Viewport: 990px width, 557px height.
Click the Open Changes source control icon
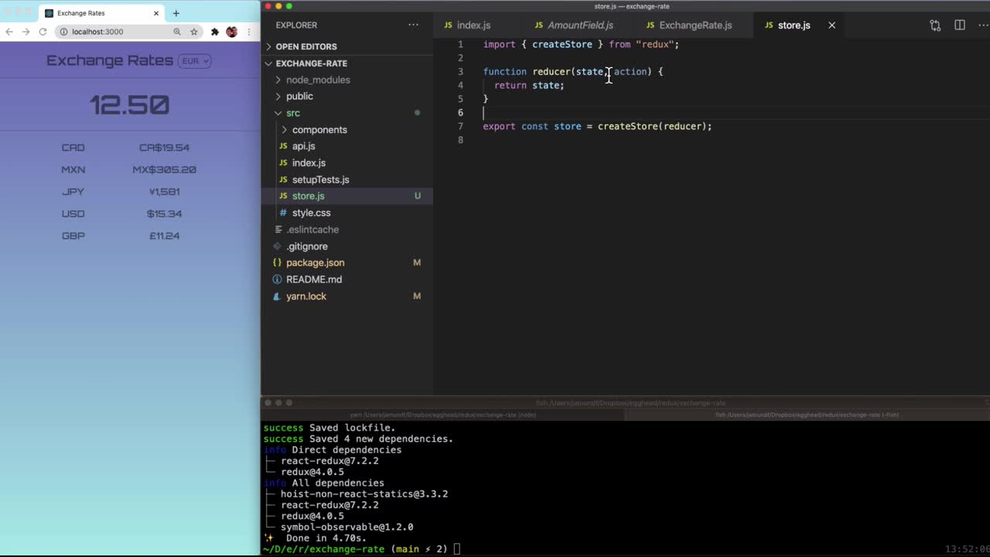click(935, 26)
